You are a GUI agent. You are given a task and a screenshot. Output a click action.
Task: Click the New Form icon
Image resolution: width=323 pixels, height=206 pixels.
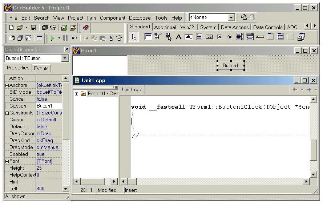point(39,38)
